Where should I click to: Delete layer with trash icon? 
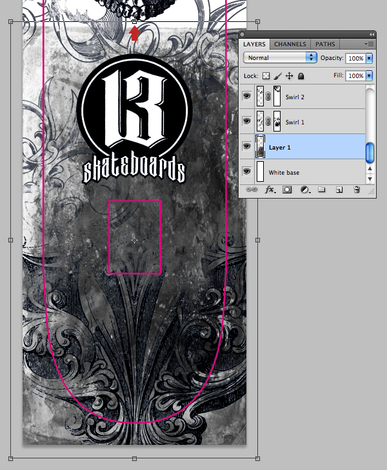357,190
